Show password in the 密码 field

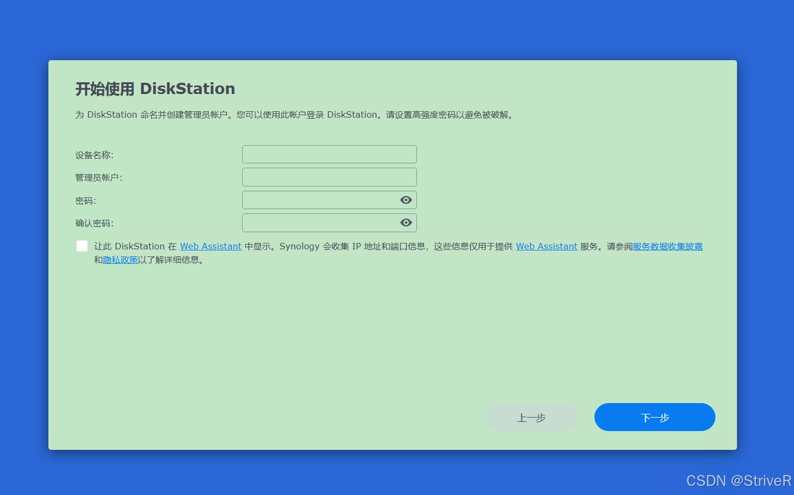[x=406, y=200]
